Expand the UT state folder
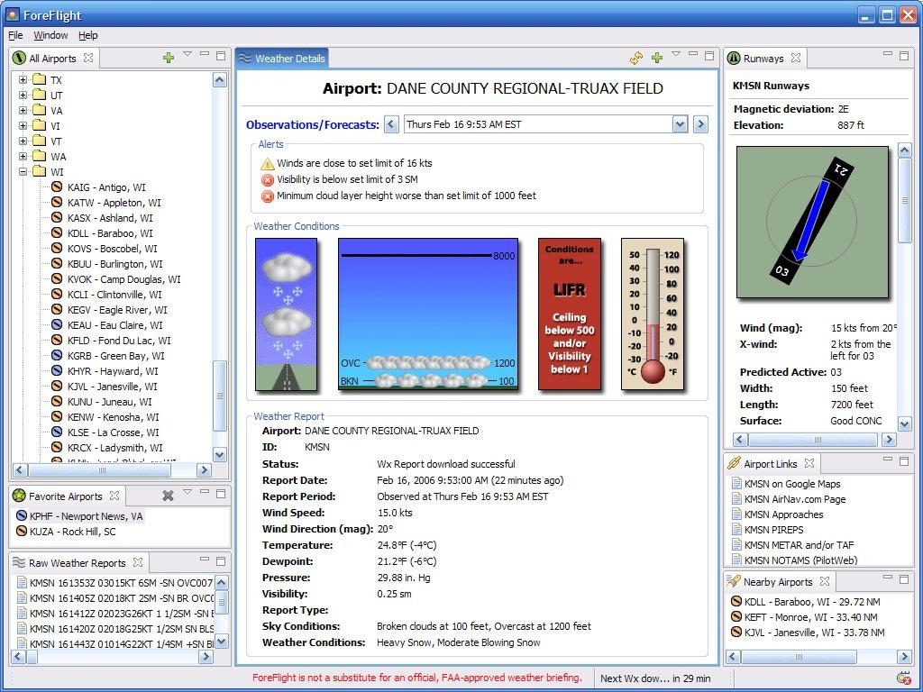This screenshot has height=692, width=923. click(23, 95)
